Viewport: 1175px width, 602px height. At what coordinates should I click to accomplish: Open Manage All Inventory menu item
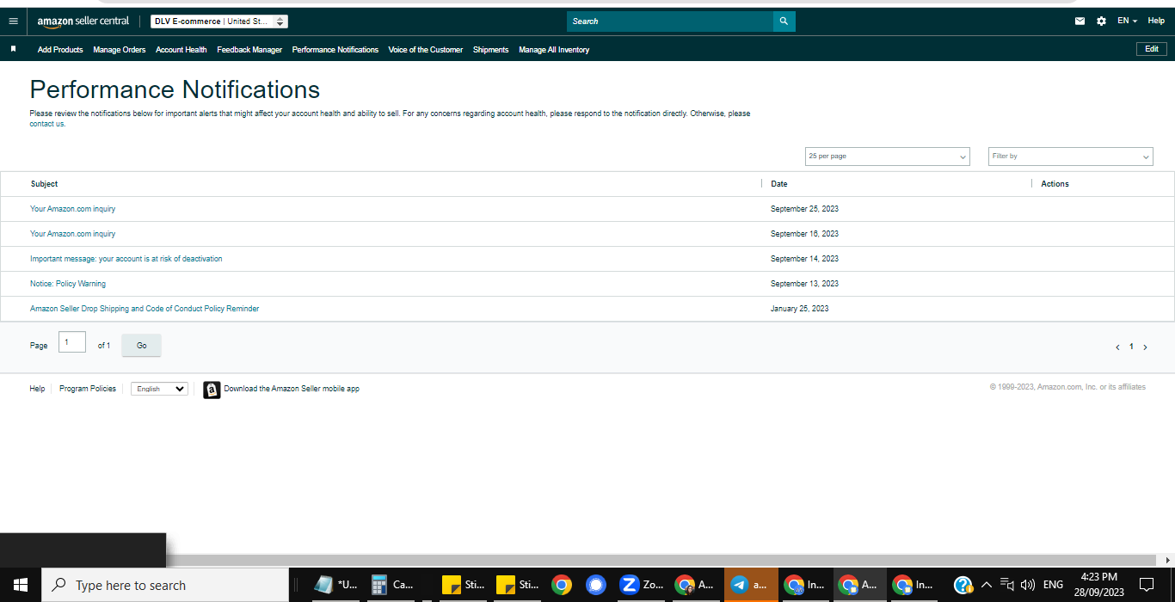point(554,50)
